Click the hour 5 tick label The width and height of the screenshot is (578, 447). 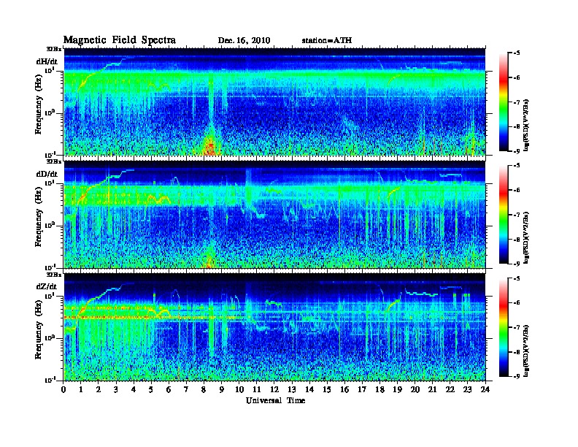click(x=151, y=389)
